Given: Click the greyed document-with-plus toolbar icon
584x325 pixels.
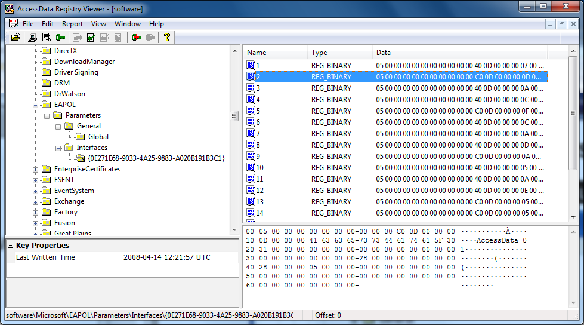Looking at the screenshot, I should (x=104, y=37).
